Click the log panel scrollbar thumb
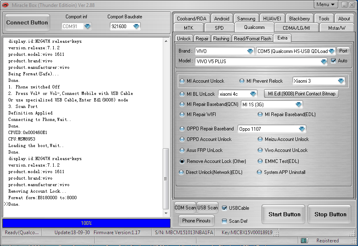The width and height of the screenshot is (358, 246). [x=166, y=178]
